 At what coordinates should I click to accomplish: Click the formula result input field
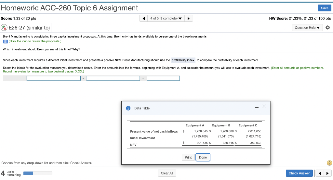pyautogui.click(x=163, y=78)
